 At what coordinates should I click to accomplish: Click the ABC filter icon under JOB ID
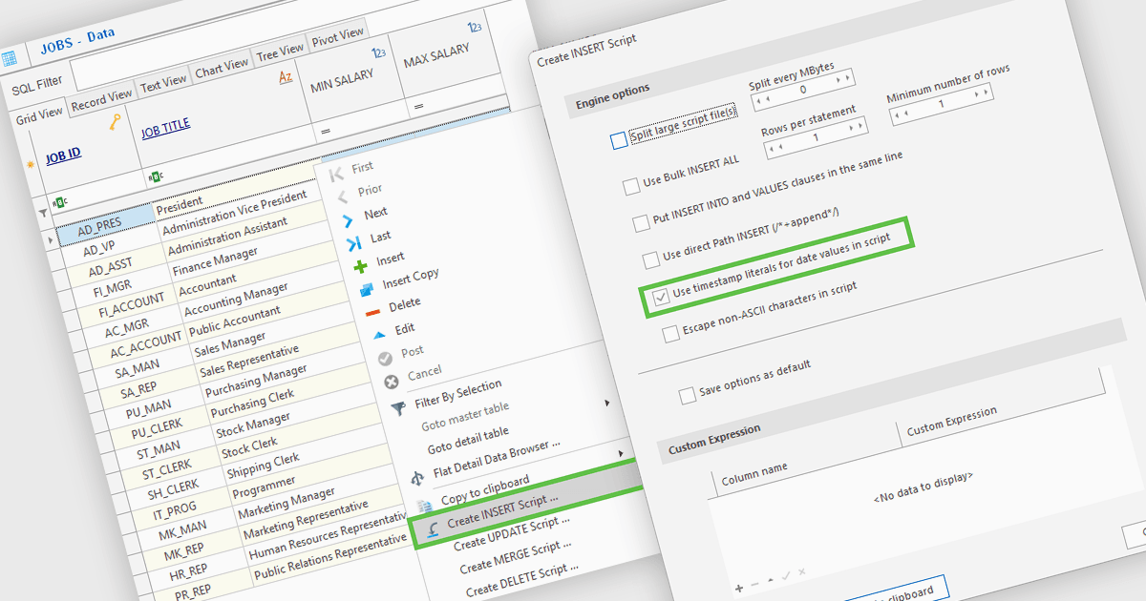click(x=62, y=202)
